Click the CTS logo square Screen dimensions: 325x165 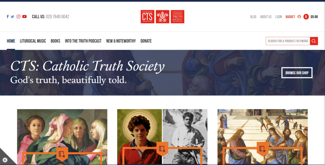tap(147, 17)
